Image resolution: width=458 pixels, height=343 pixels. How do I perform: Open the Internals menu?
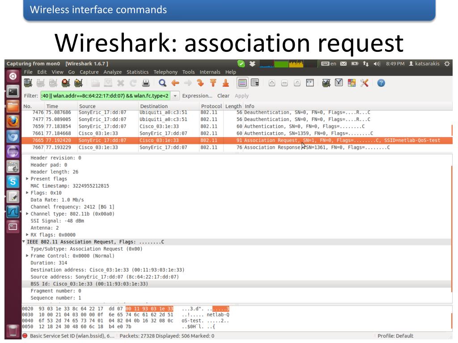tap(210, 72)
